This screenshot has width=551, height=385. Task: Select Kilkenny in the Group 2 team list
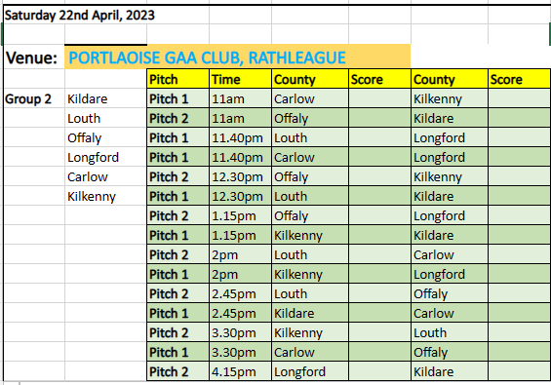[x=105, y=196]
